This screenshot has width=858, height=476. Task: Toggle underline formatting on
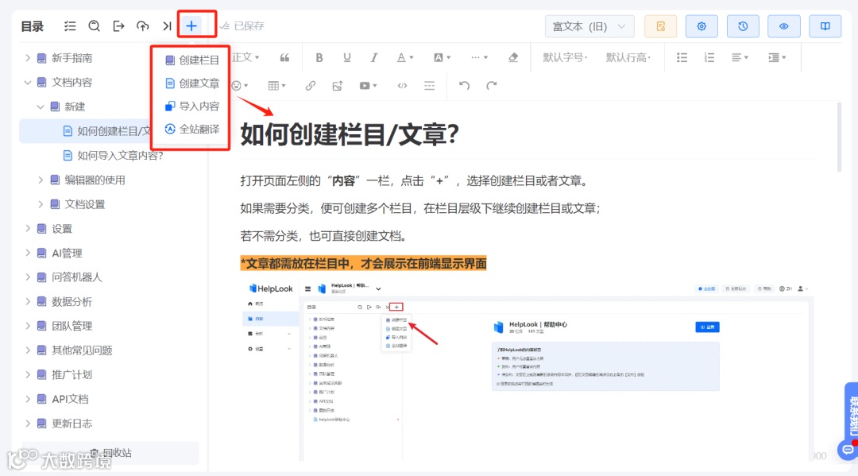[346, 57]
